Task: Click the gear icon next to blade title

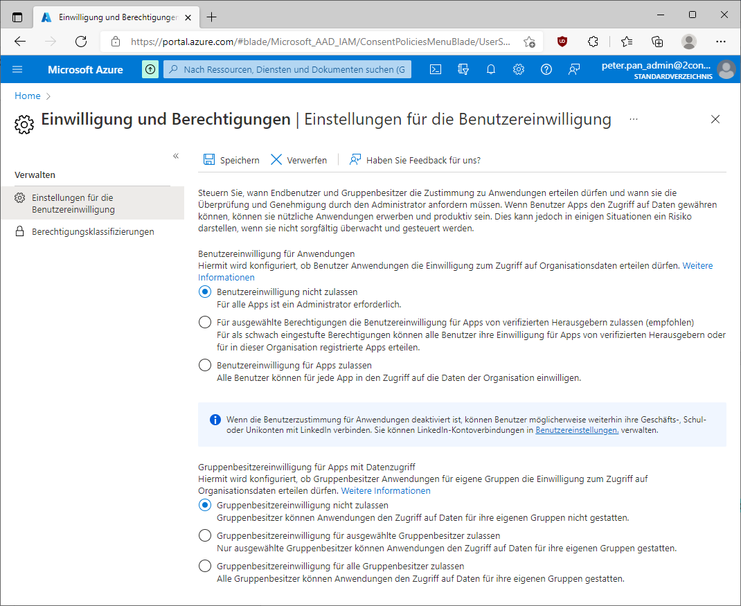Action: click(24, 125)
